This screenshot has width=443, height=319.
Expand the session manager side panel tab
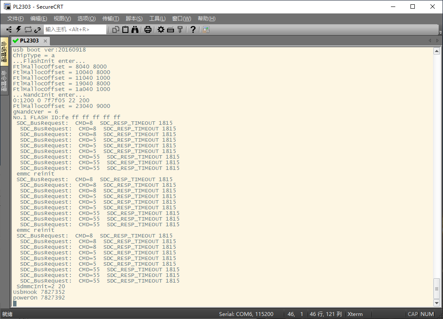click(4, 52)
